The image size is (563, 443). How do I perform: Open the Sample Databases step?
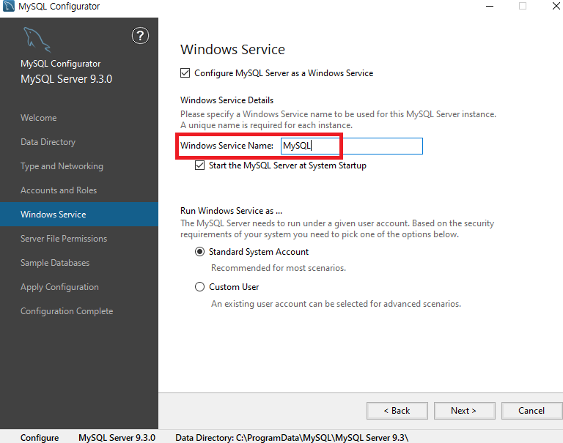pyautogui.click(x=55, y=263)
